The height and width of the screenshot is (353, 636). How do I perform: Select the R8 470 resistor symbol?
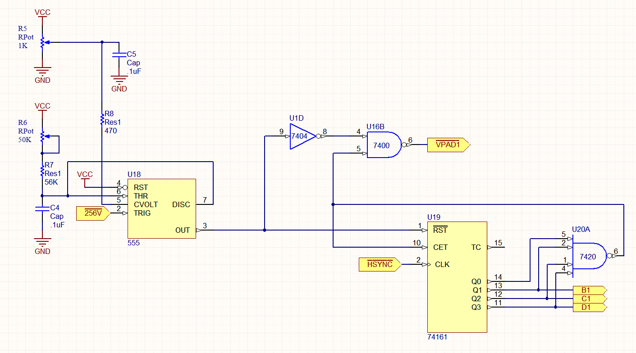click(x=102, y=119)
